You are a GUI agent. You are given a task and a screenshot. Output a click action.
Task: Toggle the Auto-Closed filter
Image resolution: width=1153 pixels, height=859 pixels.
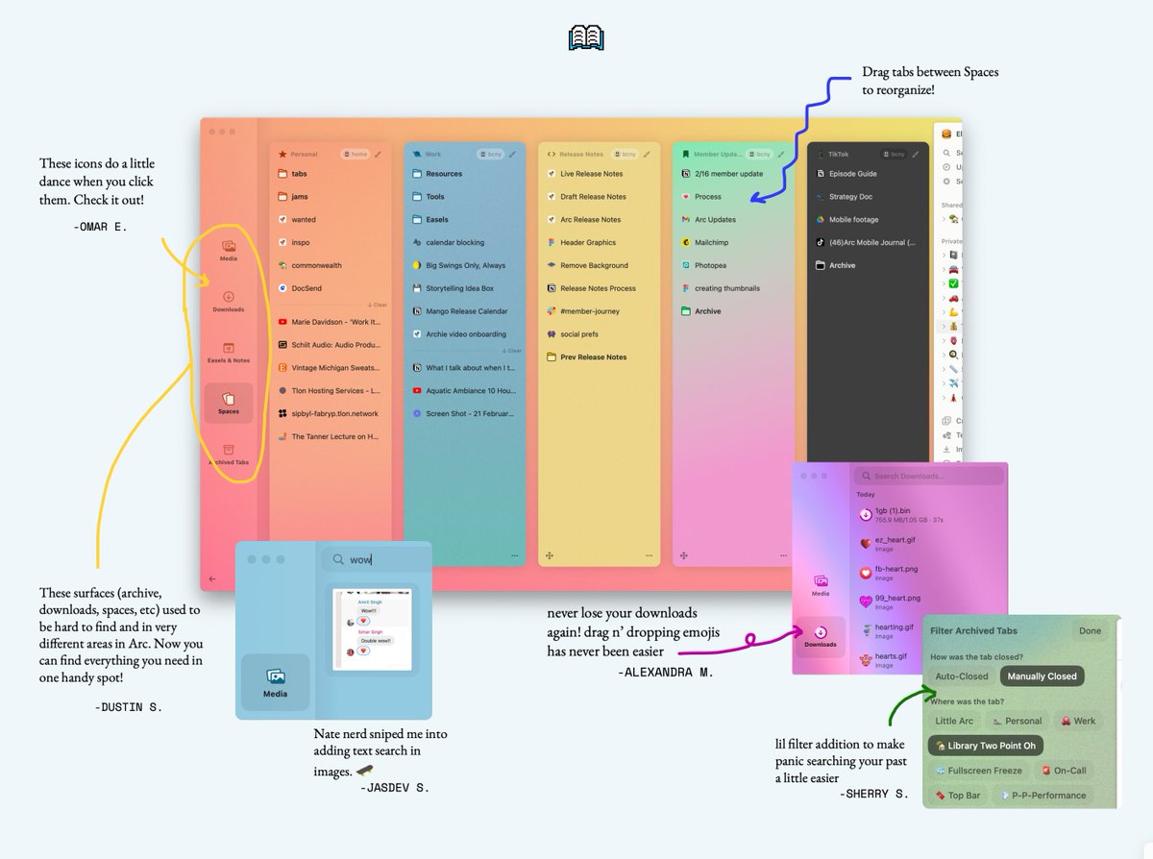(962, 676)
